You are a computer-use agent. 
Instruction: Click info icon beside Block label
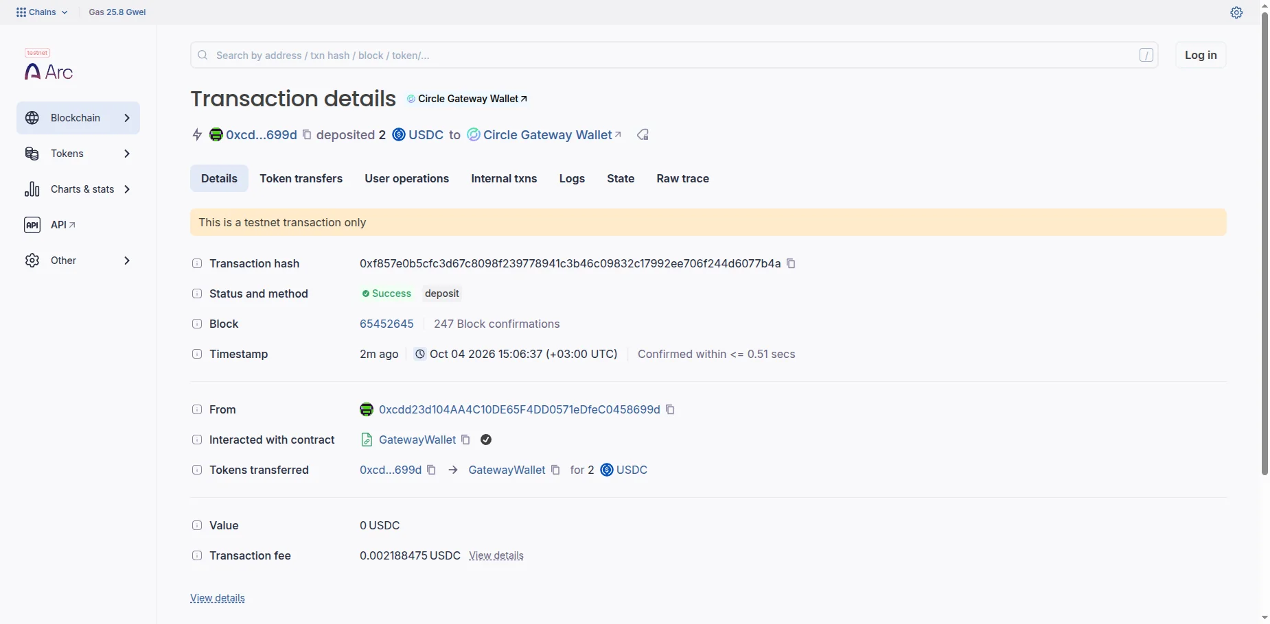197,324
